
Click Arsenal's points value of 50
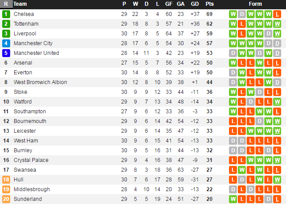point(210,63)
